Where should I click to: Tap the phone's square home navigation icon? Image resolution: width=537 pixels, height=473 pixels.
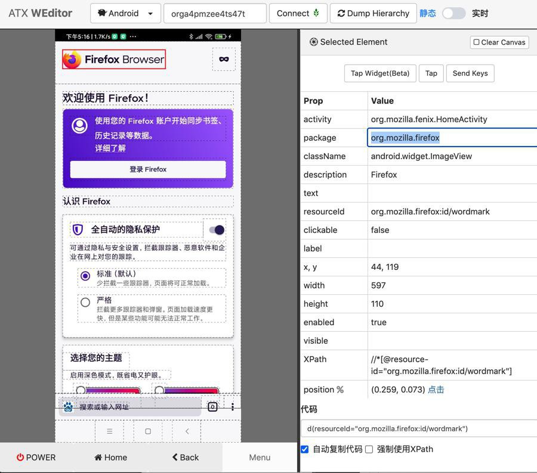(x=148, y=431)
